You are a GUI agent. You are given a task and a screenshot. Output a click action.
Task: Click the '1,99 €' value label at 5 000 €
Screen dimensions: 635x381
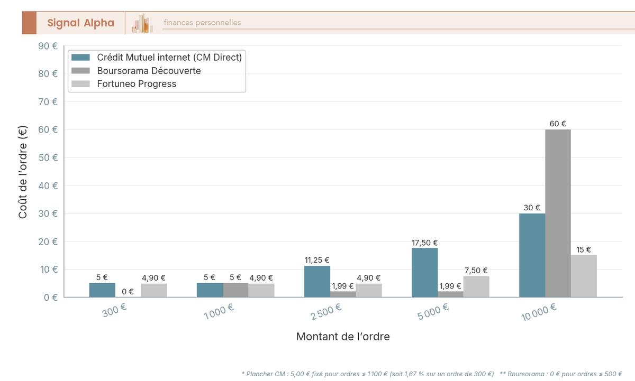450,286
